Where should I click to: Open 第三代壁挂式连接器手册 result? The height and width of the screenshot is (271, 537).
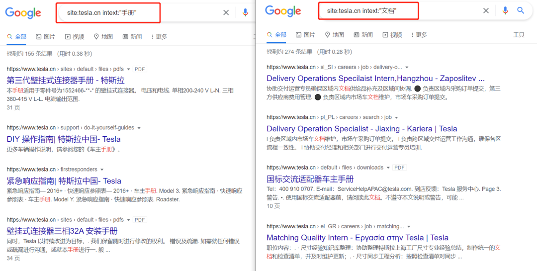(66, 81)
